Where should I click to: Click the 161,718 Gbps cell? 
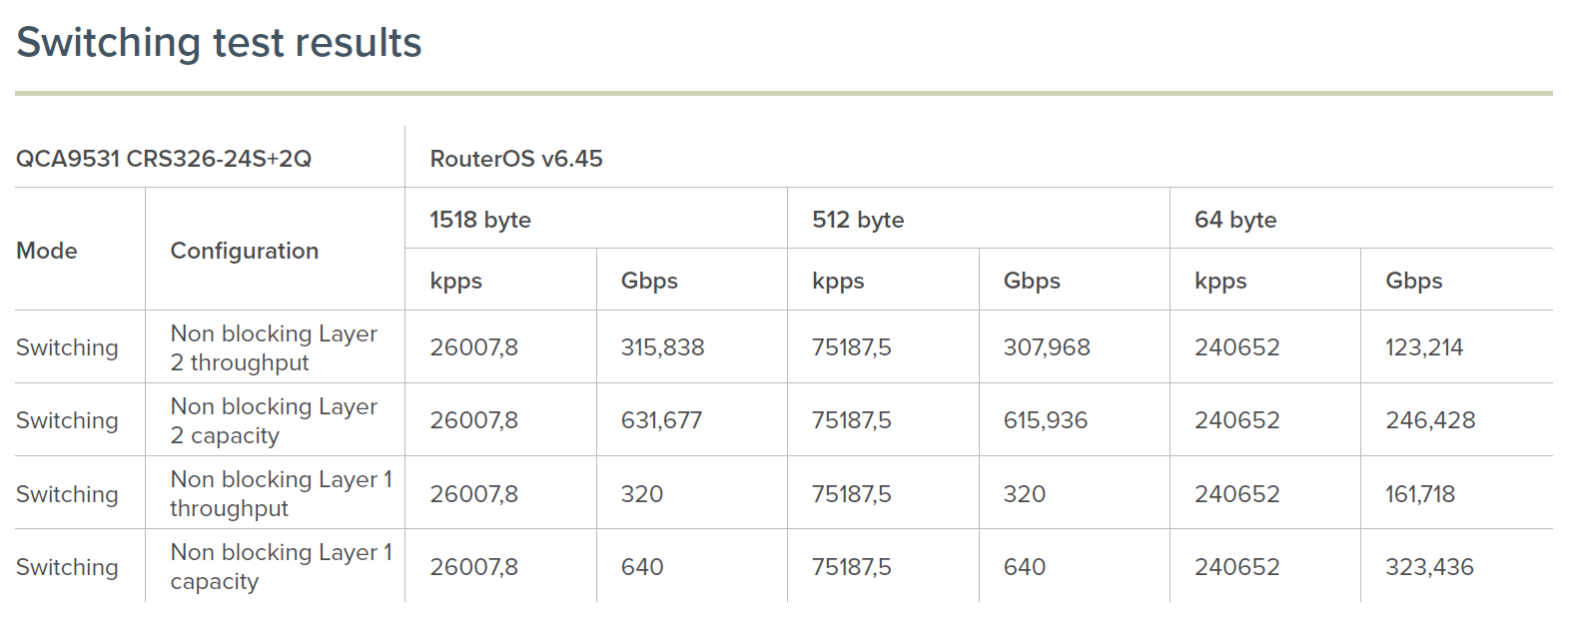tap(1420, 494)
